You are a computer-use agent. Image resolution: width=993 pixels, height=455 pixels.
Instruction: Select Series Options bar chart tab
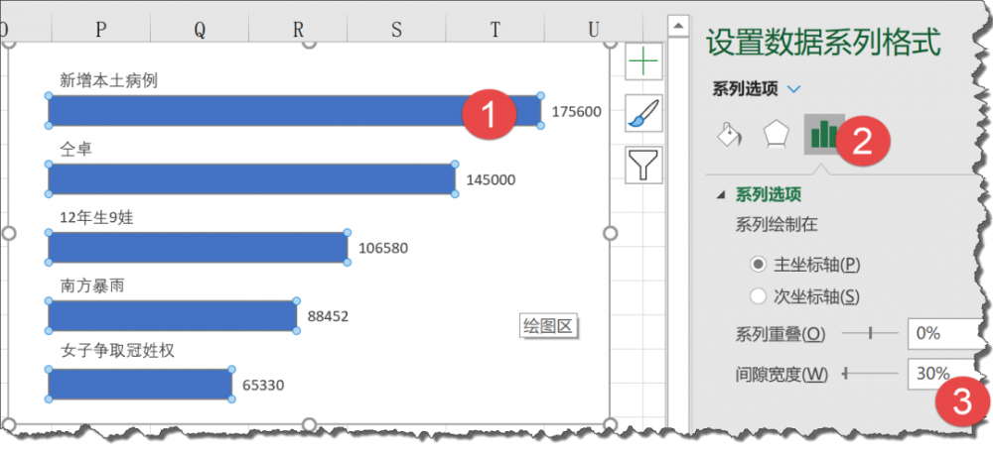coord(824,134)
